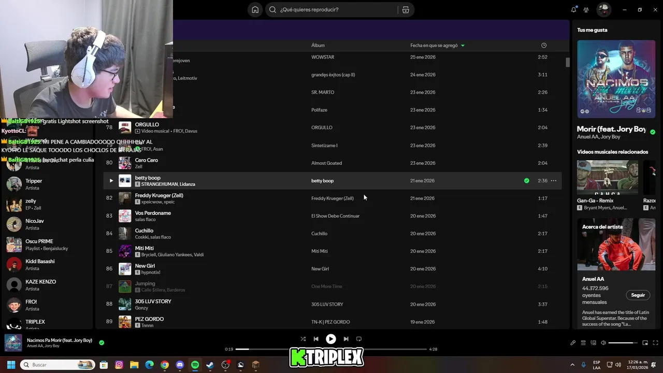Open the Browse icon in the search bar
This screenshot has width=663, height=373.
click(x=406, y=9)
